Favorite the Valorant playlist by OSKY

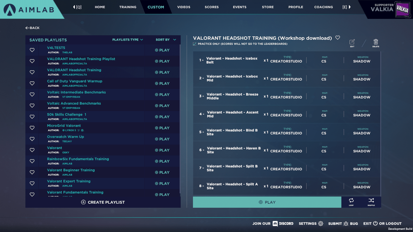tap(32, 150)
